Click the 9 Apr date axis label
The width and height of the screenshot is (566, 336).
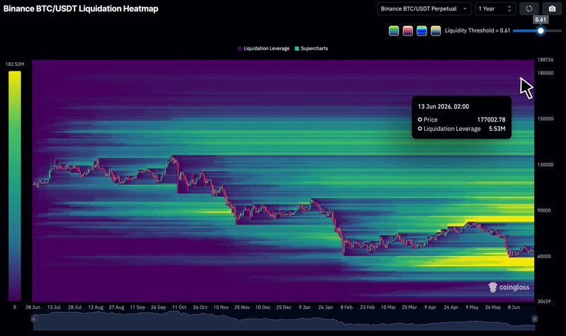(x=430, y=307)
